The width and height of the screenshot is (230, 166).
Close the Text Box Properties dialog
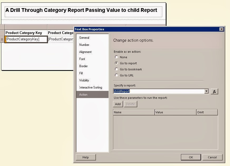point(221,29)
